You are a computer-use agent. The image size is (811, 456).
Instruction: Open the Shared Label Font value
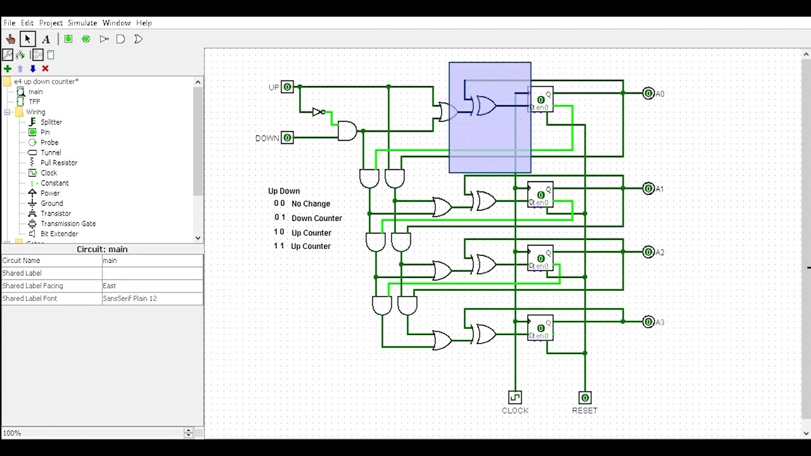tap(152, 298)
